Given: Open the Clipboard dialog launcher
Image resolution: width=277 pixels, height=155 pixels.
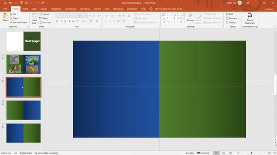Looking at the screenshot, I should pos(28,27).
